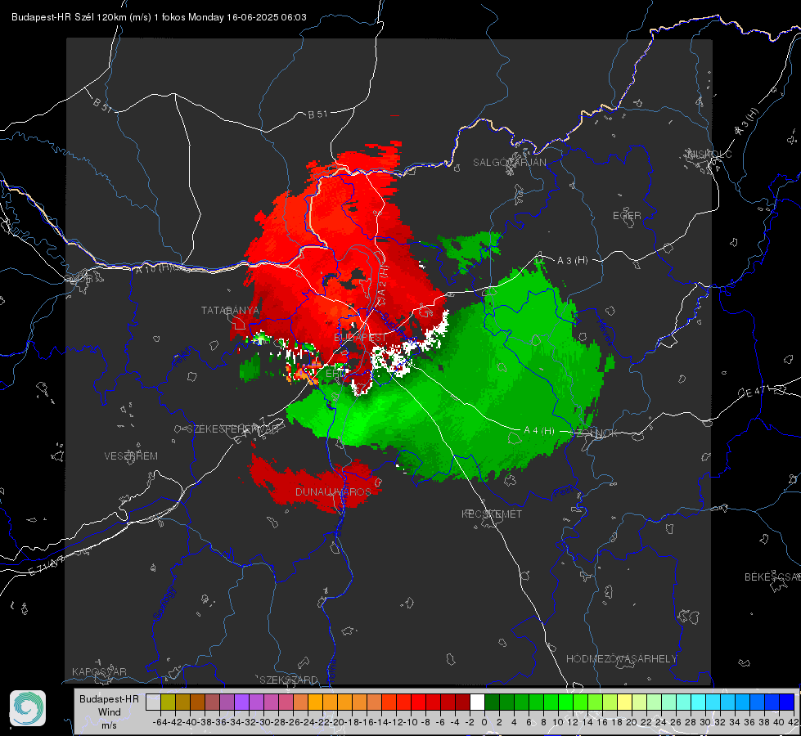Click the 'A 4 (H)' road label
The image size is (801, 736).
[539, 431]
